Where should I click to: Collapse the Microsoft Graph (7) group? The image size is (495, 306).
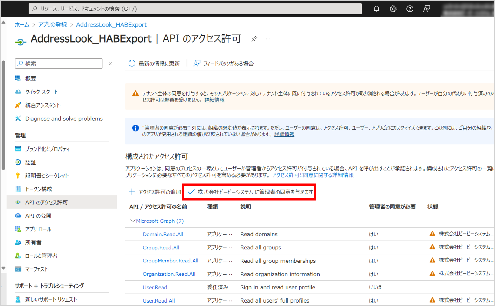click(x=133, y=221)
